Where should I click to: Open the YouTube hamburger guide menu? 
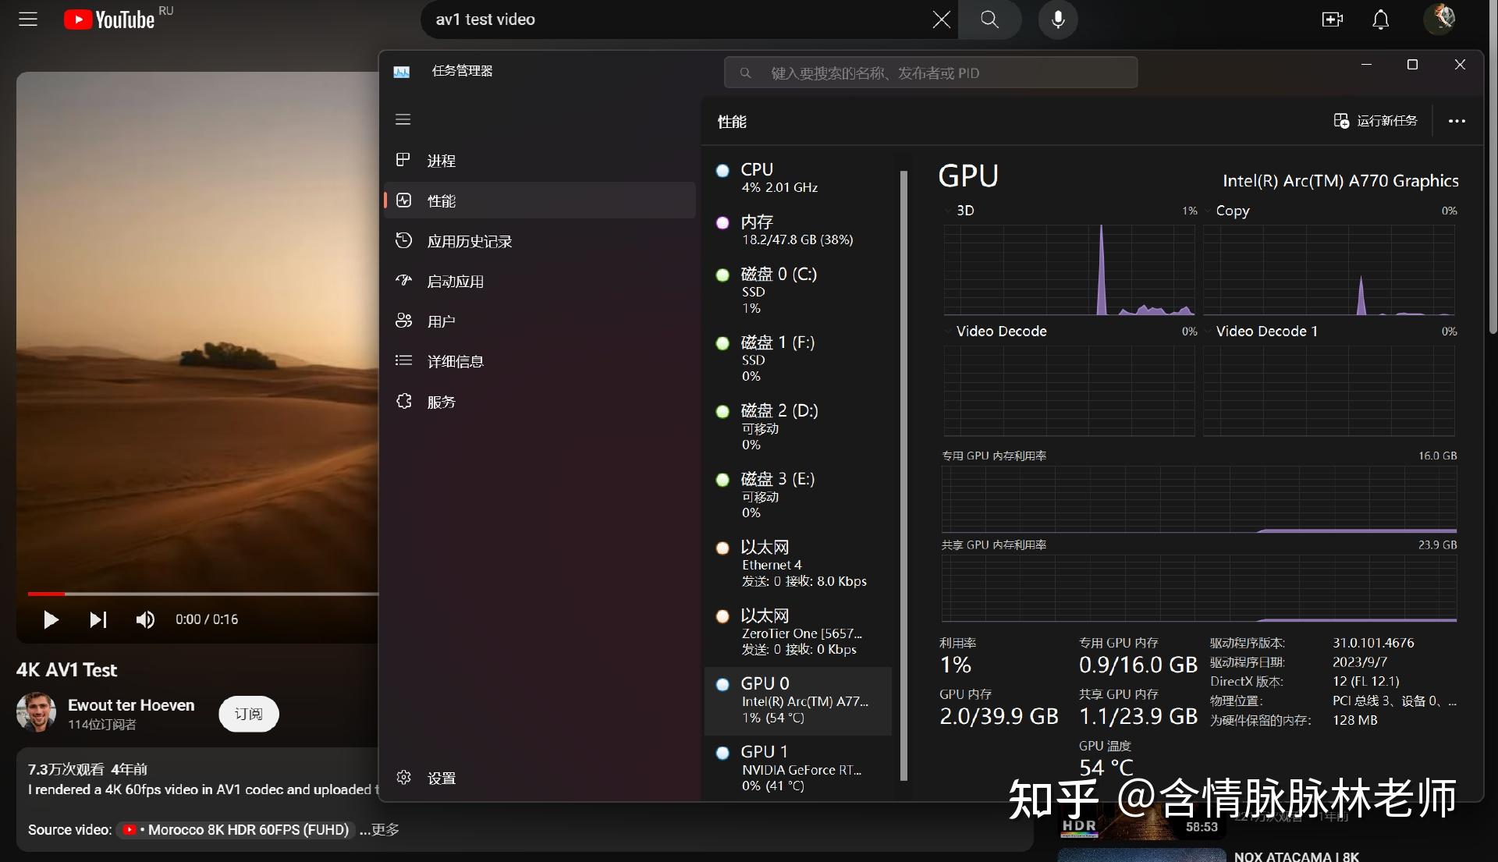28,20
